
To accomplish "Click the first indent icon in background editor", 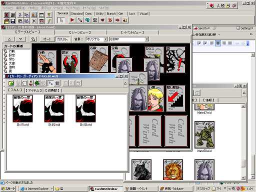I will pos(198,43).
